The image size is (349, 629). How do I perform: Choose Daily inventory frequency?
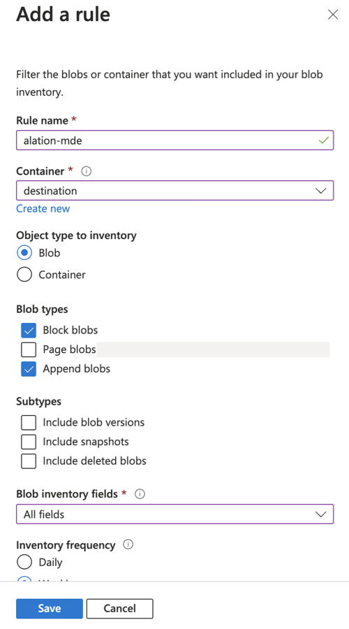(x=24, y=563)
